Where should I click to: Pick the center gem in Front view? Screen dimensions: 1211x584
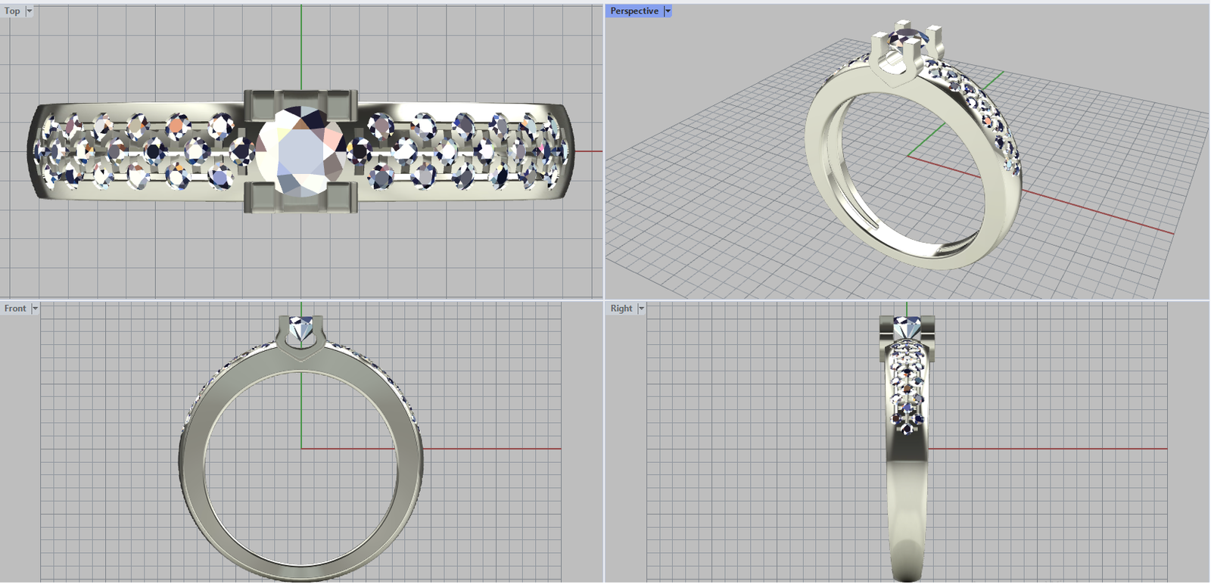301,329
